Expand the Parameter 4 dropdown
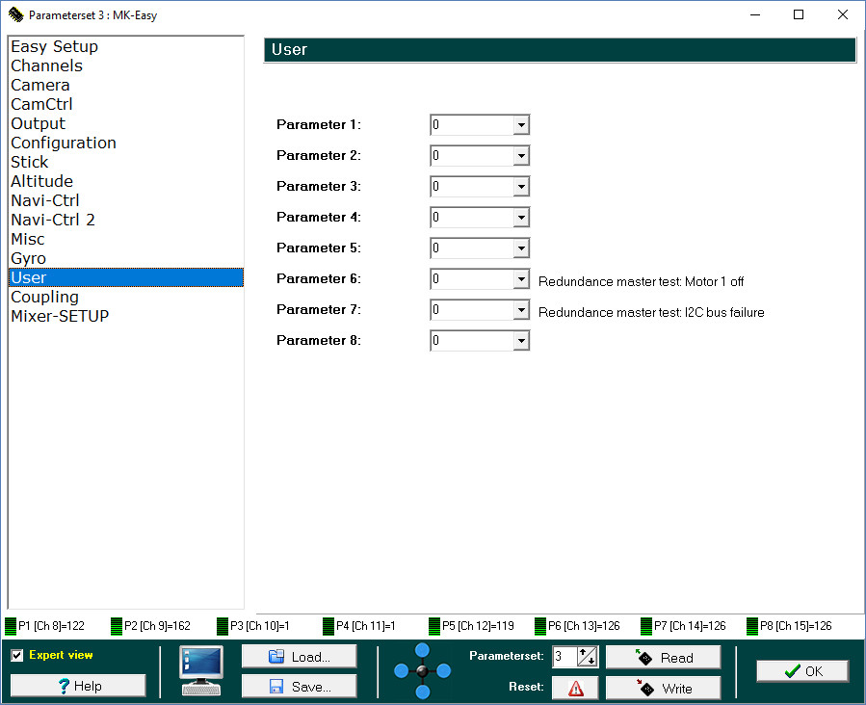Screen dimensions: 866x705 coord(520,218)
